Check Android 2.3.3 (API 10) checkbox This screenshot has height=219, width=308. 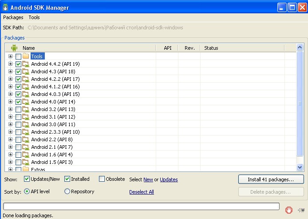tap(18, 132)
